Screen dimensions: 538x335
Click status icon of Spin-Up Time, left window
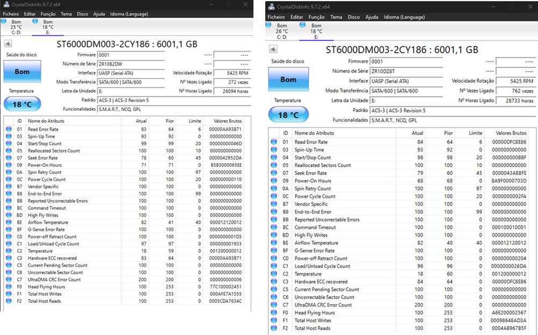point(9,136)
